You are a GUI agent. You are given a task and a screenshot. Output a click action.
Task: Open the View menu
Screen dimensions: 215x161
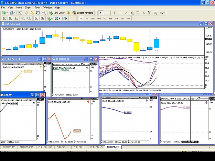coord(10,8)
